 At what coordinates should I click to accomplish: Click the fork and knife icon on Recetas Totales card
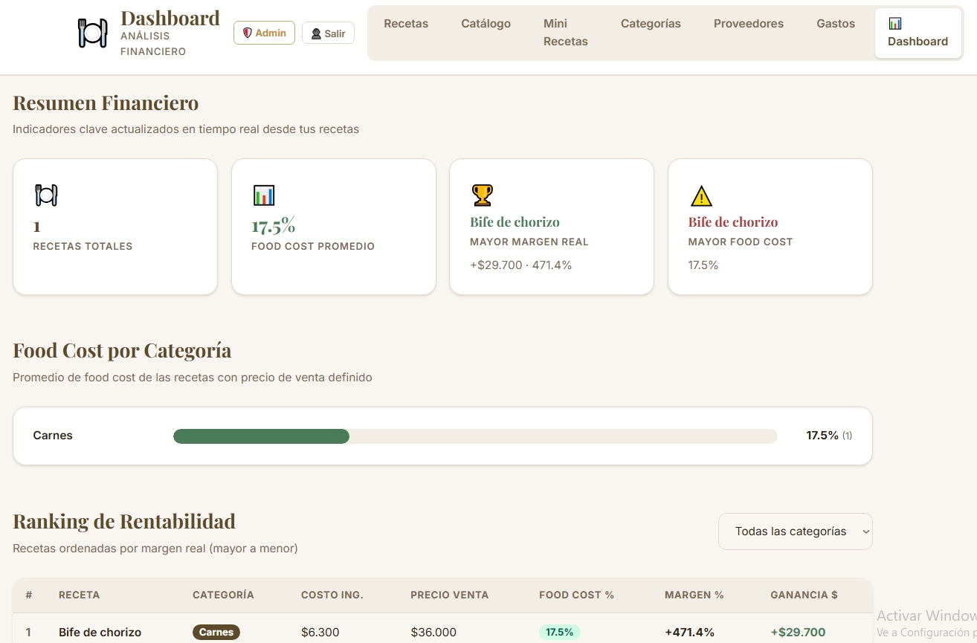point(45,194)
